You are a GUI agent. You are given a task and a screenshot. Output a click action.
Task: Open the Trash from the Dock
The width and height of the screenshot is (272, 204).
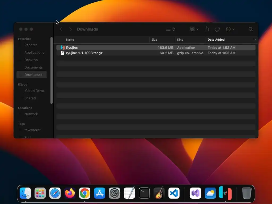point(246,193)
